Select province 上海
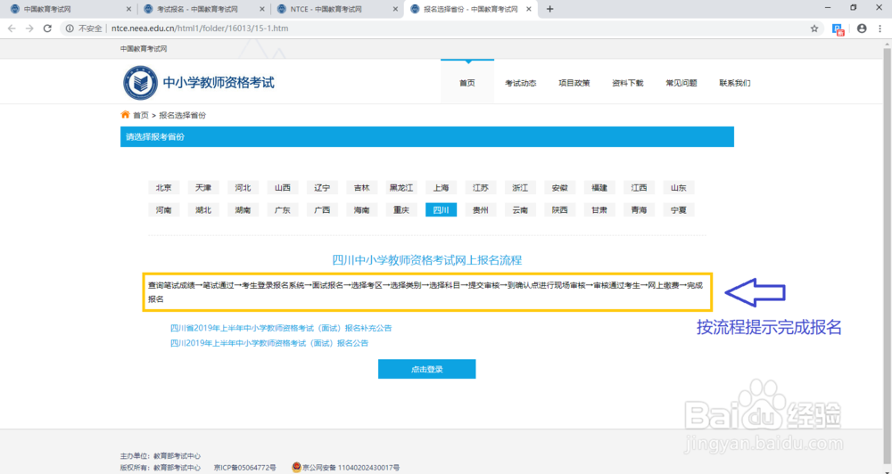Viewport: 892px width, 474px height. coord(441,188)
